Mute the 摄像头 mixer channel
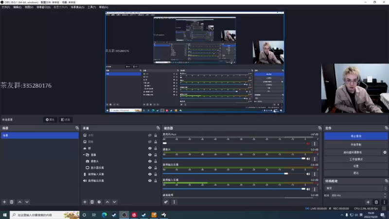 pos(308,159)
